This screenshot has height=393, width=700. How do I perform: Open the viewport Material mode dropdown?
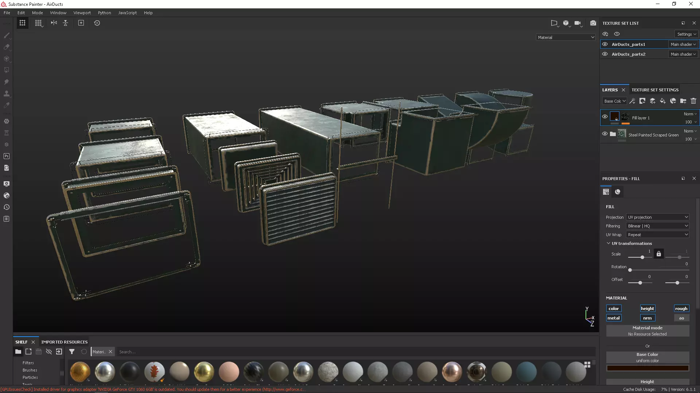565,37
